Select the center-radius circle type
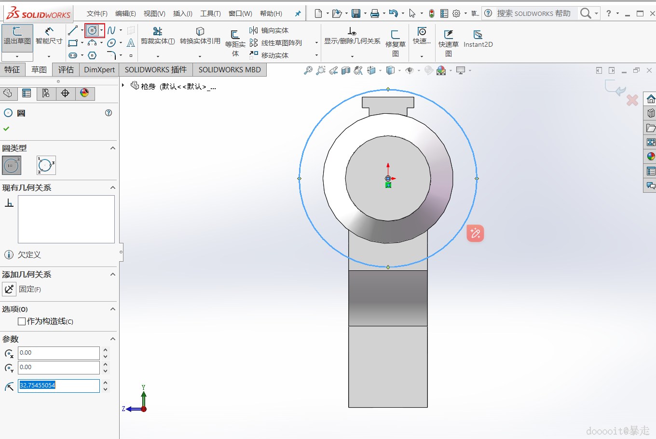656x439 pixels. pyautogui.click(x=12, y=165)
